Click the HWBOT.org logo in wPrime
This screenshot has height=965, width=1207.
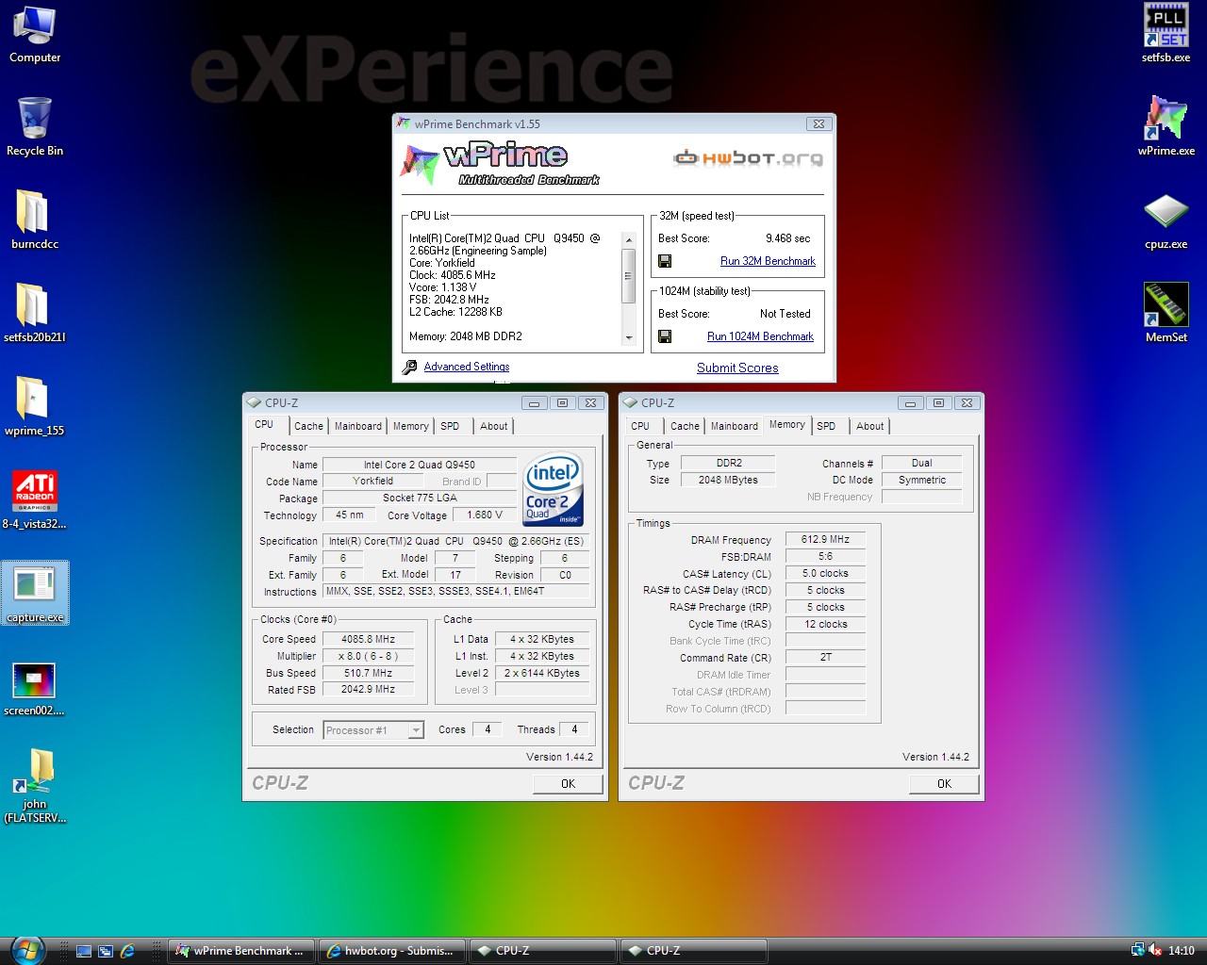click(x=749, y=157)
